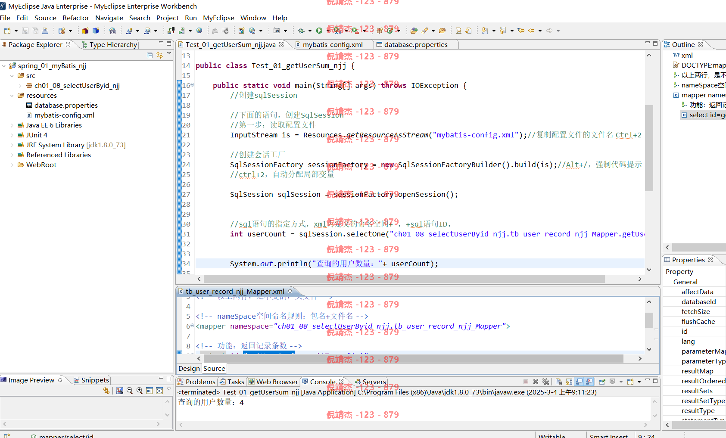Click the Actual Size icon in Image Preview
This screenshot has height=438, width=726.
150,391
